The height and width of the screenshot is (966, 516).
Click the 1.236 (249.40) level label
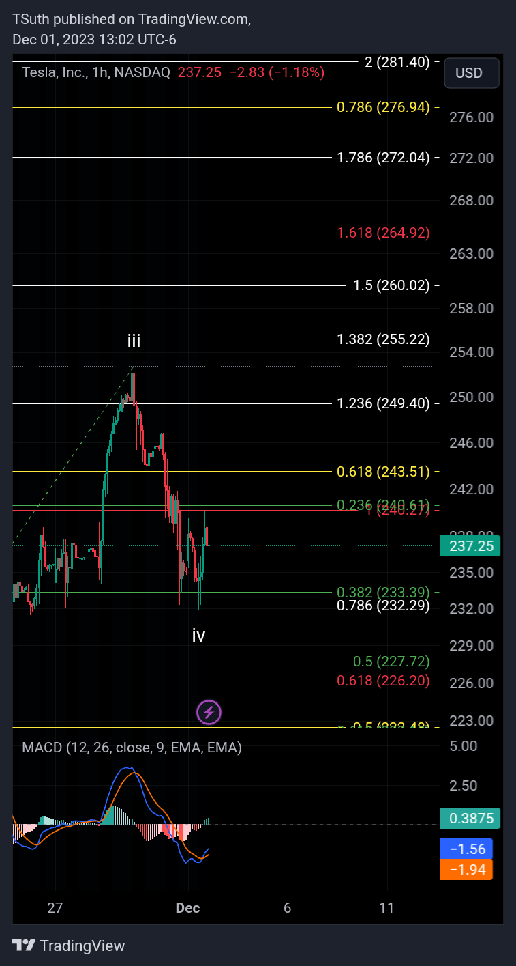click(383, 403)
